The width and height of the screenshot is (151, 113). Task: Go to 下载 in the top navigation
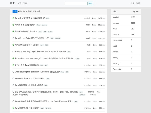25,3
